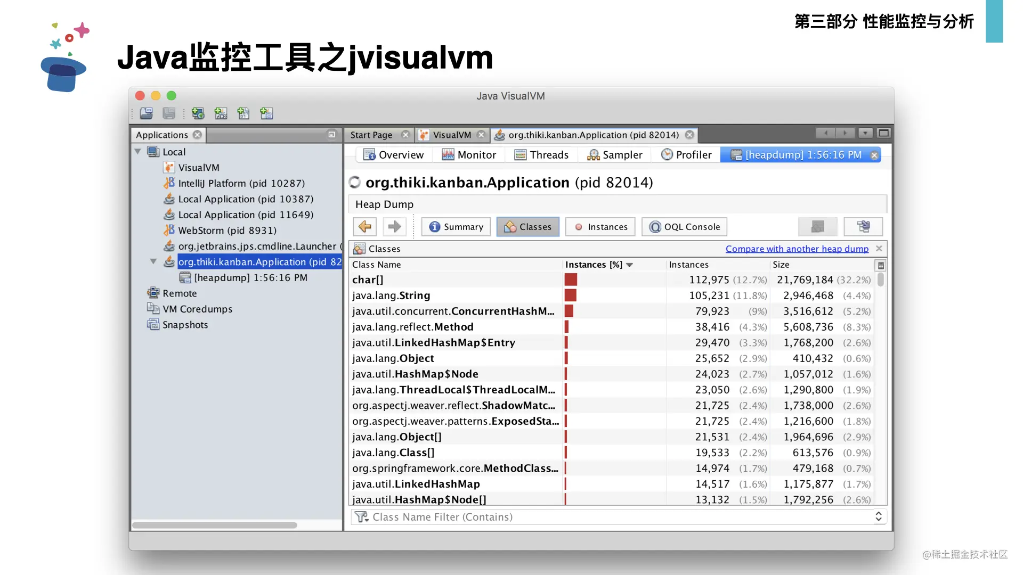Click the rightmost heap dump toolbar icon button
The width and height of the screenshot is (1023, 575).
[x=863, y=227]
